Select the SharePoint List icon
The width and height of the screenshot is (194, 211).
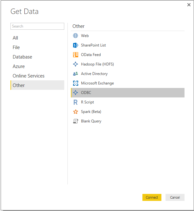click(x=75, y=45)
